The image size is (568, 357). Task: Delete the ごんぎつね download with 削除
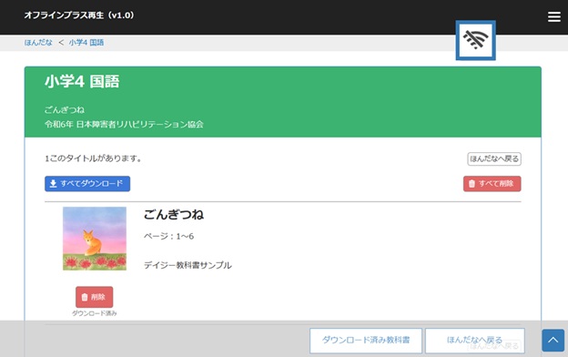(94, 297)
